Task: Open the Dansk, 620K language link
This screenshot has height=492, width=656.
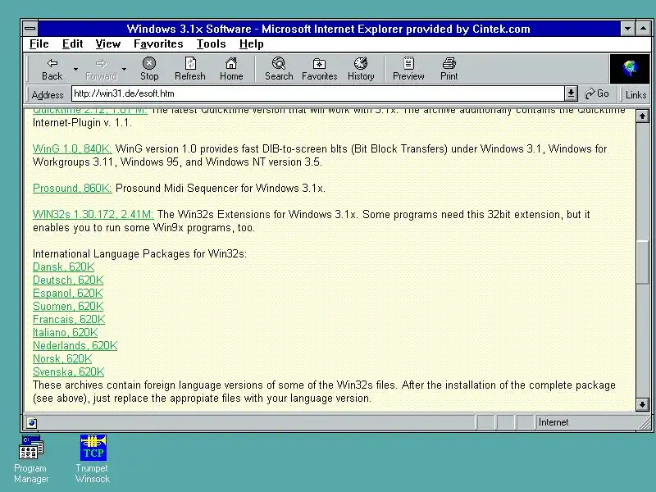Action: click(x=64, y=267)
